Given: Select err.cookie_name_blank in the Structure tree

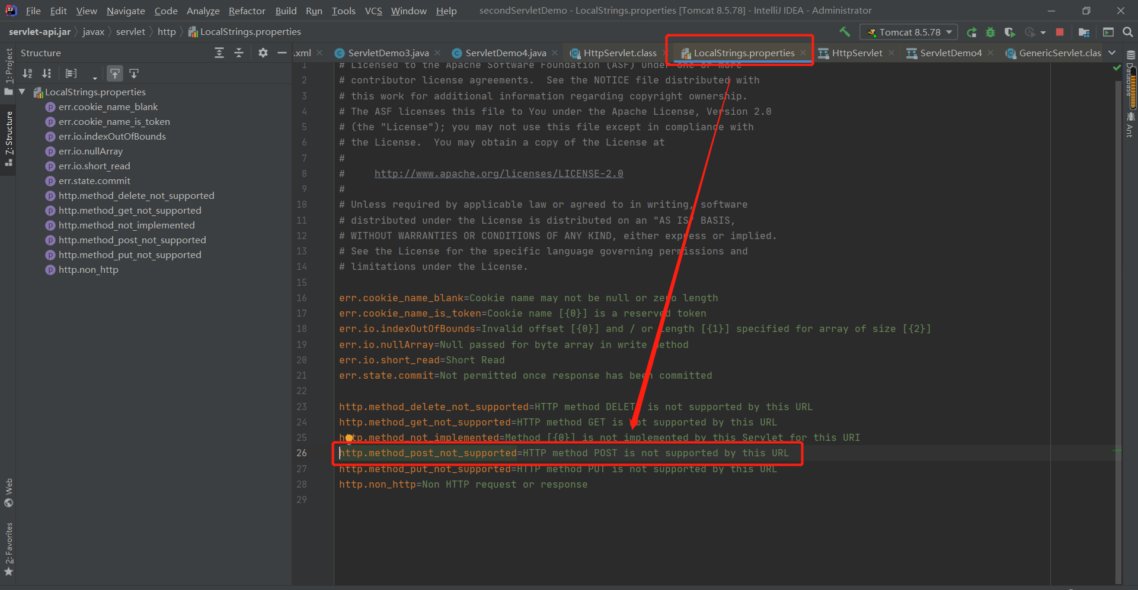Looking at the screenshot, I should pos(108,107).
